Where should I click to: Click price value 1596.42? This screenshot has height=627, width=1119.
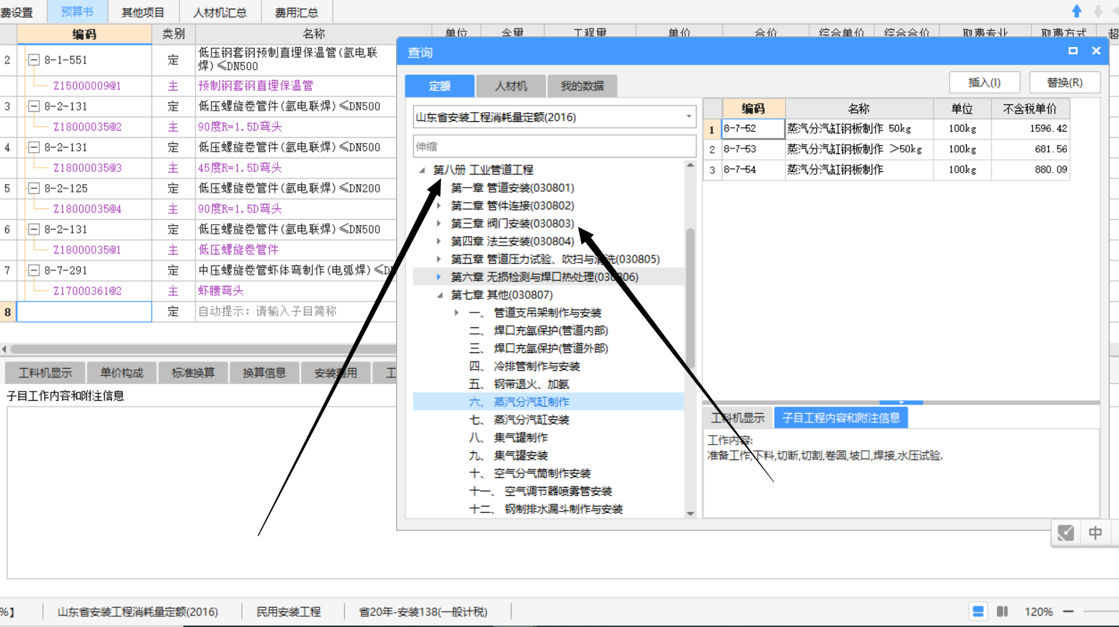[1048, 128]
